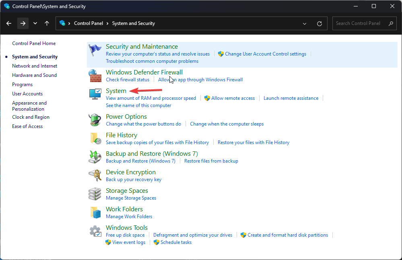
Task: Open the Allow remote access link
Action: click(233, 98)
